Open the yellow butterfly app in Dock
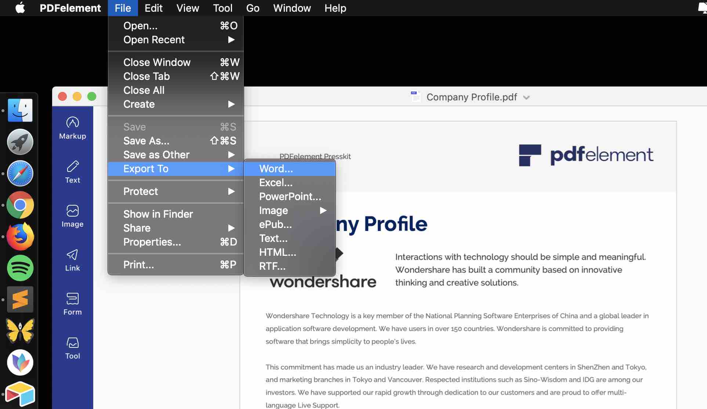The image size is (707, 409). point(20,331)
